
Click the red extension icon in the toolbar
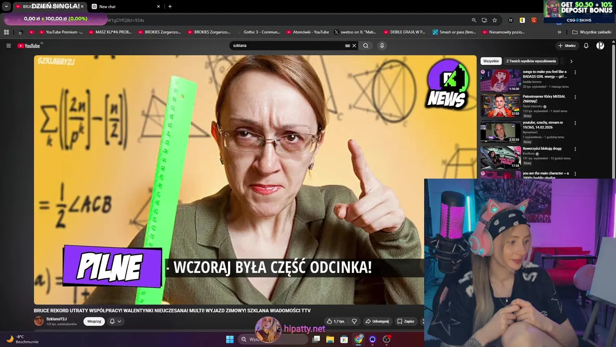click(x=534, y=20)
